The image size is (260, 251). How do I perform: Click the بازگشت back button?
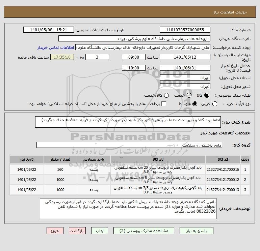(x=77, y=231)
